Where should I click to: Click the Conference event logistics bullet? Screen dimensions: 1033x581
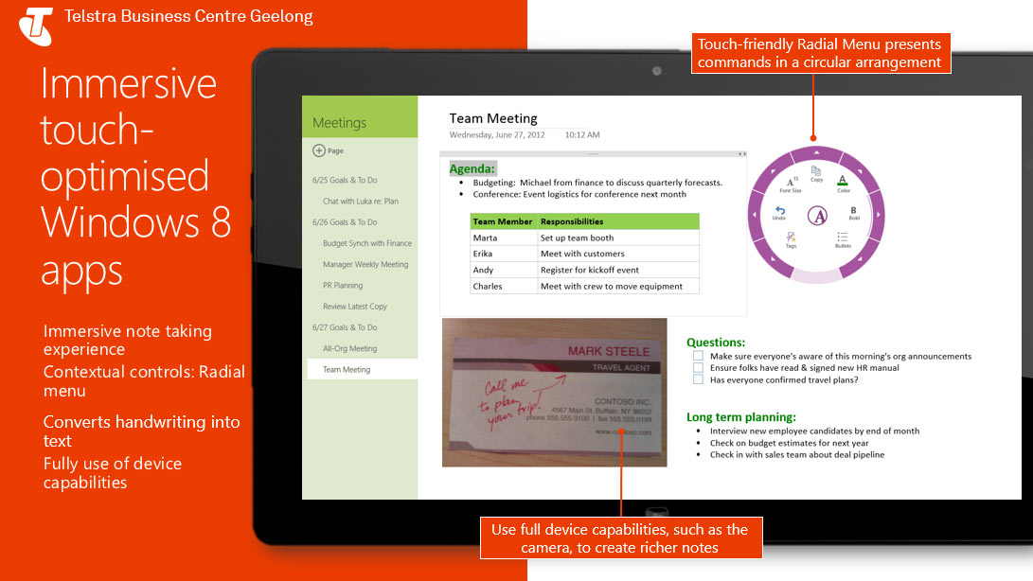[579, 194]
